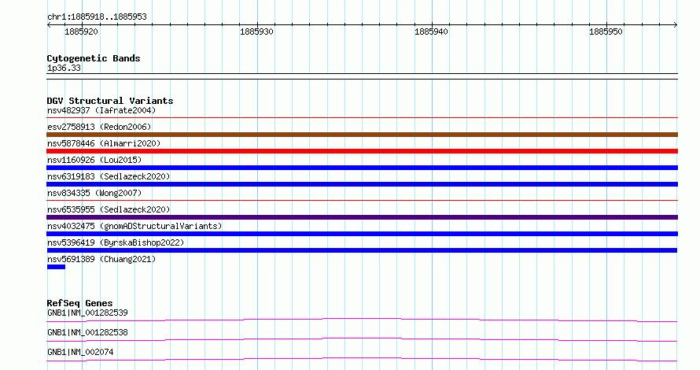Open variant esv2758913 (Redon2006) label
Image resolution: width=700 pixels, height=370 pixels.
pos(99,127)
